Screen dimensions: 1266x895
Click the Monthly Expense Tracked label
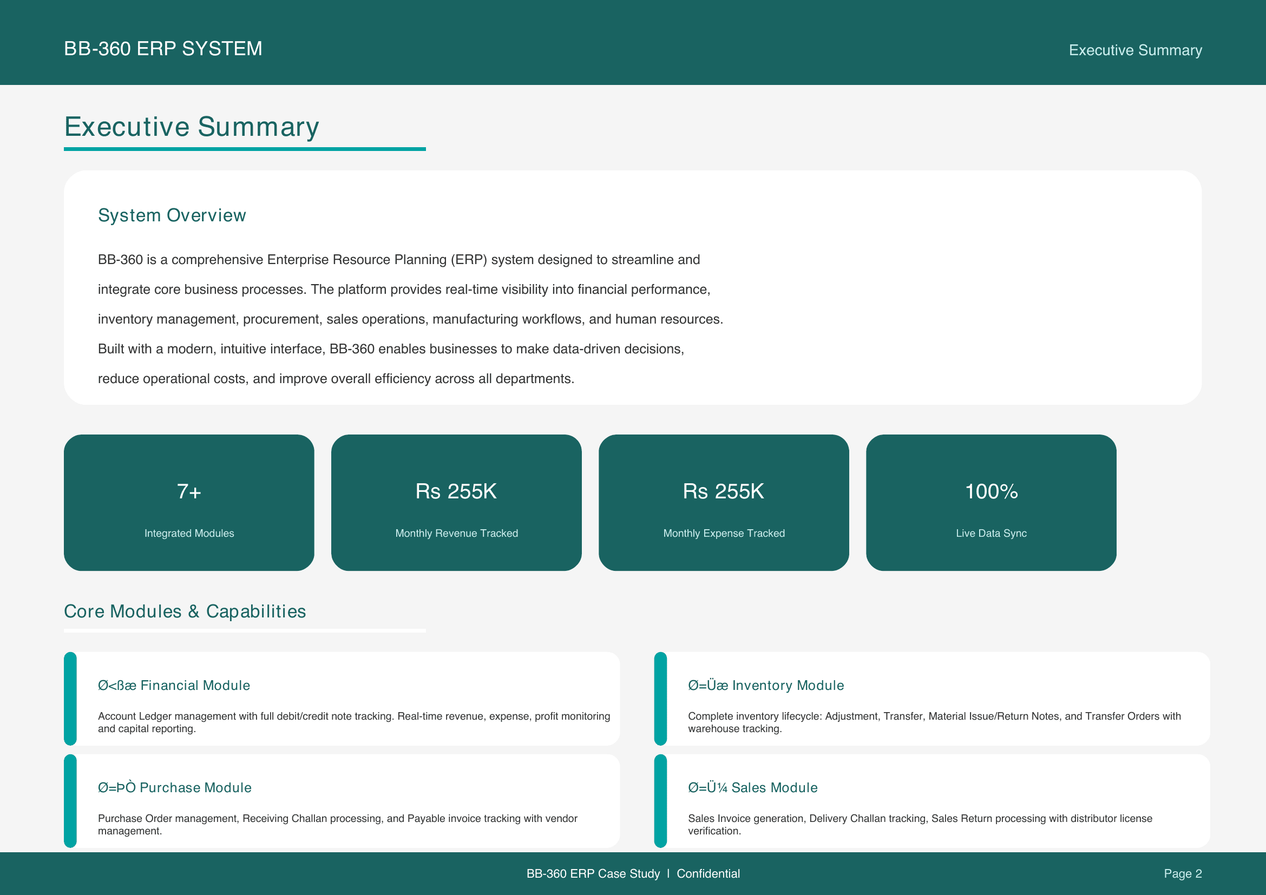click(x=724, y=534)
